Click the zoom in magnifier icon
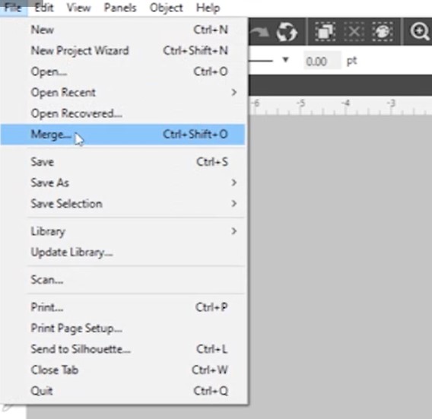This screenshot has height=419, width=432. click(x=420, y=32)
